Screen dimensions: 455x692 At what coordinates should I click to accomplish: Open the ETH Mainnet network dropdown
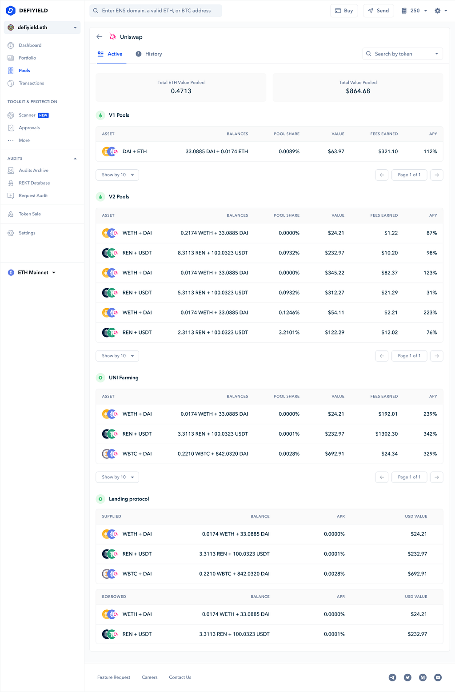32,272
